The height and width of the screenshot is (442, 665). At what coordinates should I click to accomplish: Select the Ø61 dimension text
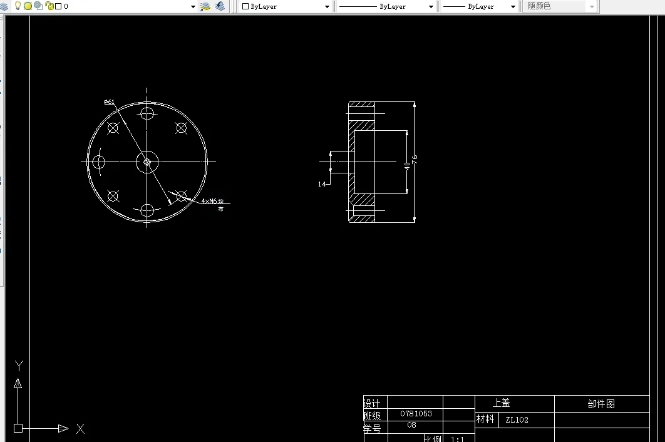(109, 102)
